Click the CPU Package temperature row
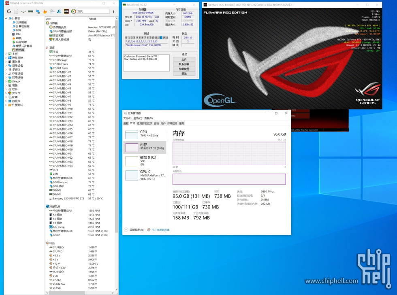The image size is (397, 295). coord(81,60)
